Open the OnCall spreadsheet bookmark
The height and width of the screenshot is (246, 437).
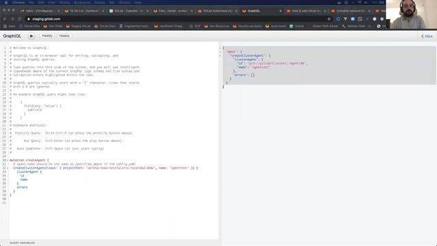(296, 26)
